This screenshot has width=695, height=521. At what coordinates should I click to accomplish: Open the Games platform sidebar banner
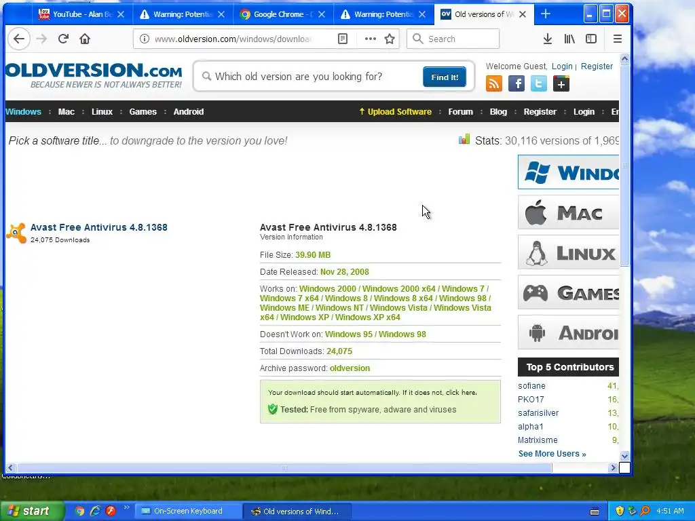(x=568, y=292)
